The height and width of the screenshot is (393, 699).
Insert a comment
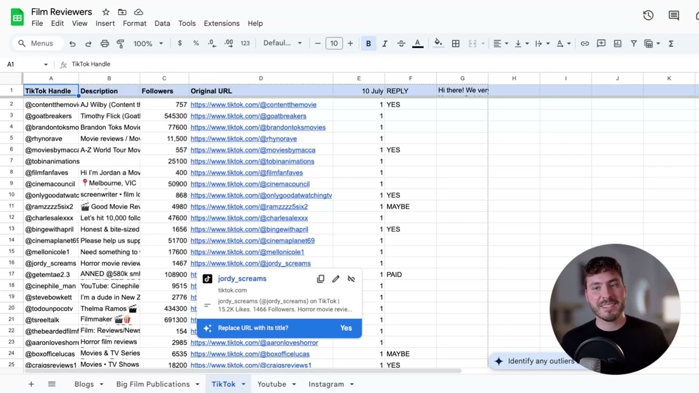601,43
